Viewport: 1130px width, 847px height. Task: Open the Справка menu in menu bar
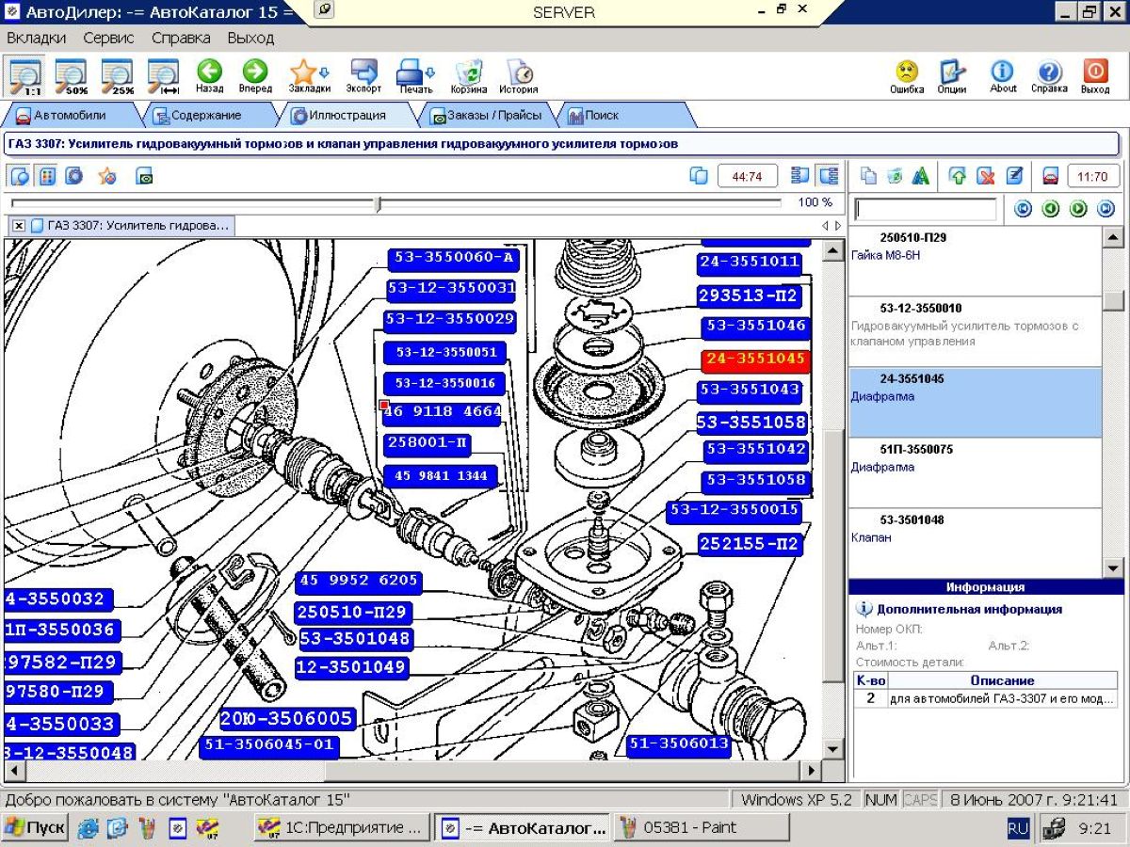181,38
